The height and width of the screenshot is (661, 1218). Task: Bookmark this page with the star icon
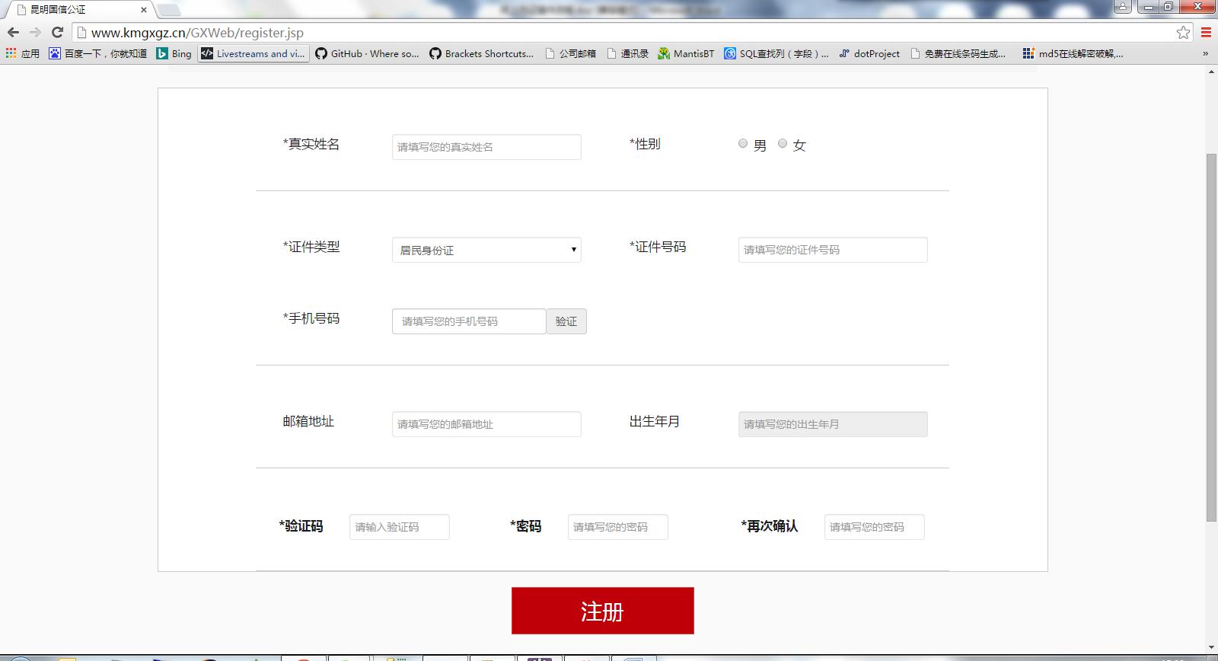click(1183, 32)
